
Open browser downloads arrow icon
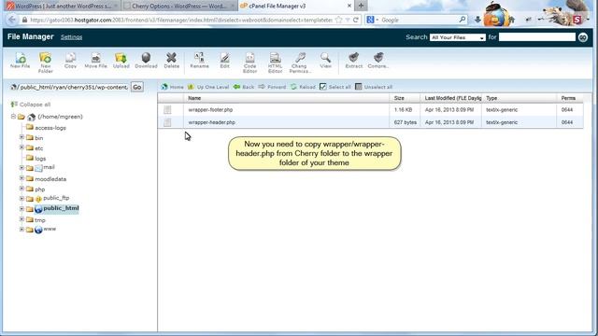(477, 20)
